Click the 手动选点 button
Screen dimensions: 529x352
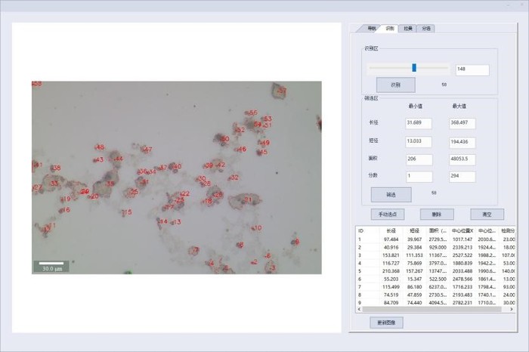coord(387,215)
